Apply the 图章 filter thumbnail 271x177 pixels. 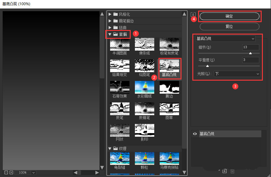(x=169, y=109)
